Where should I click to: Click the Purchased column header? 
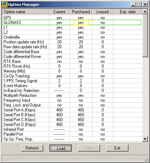pyautogui.click(x=81, y=12)
